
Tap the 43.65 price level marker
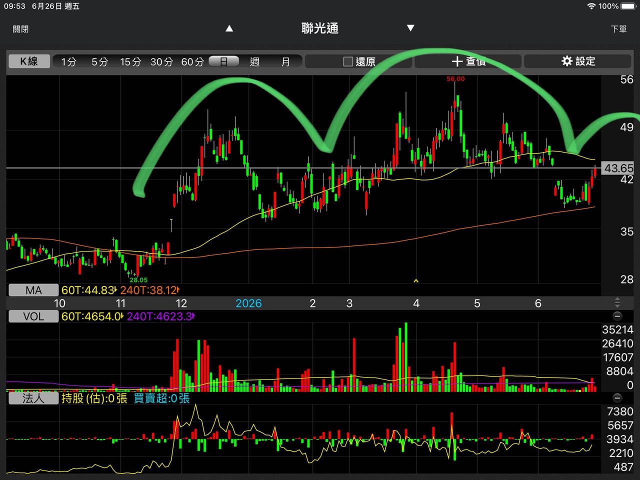click(x=618, y=168)
